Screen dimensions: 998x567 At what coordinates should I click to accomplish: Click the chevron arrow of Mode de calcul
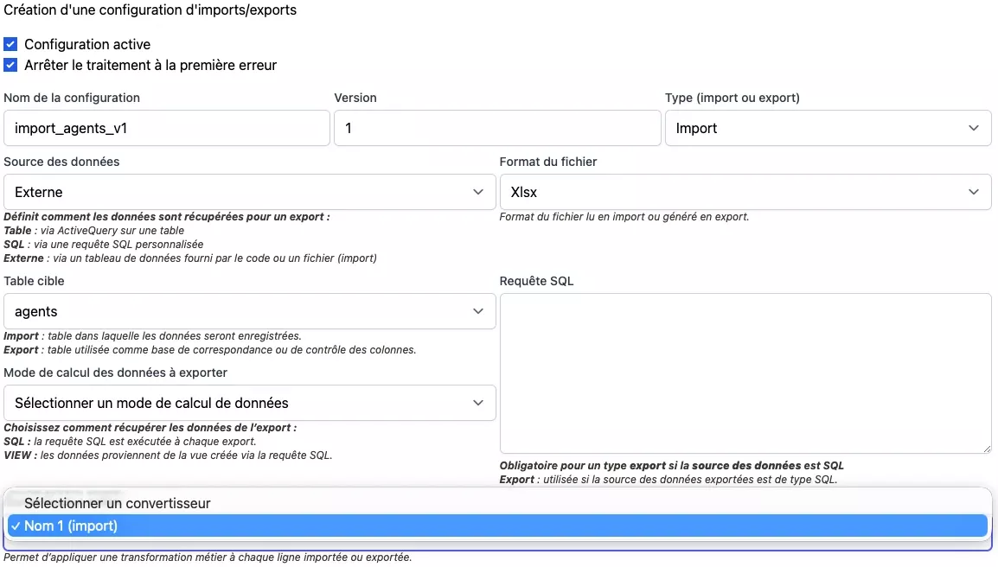click(478, 403)
